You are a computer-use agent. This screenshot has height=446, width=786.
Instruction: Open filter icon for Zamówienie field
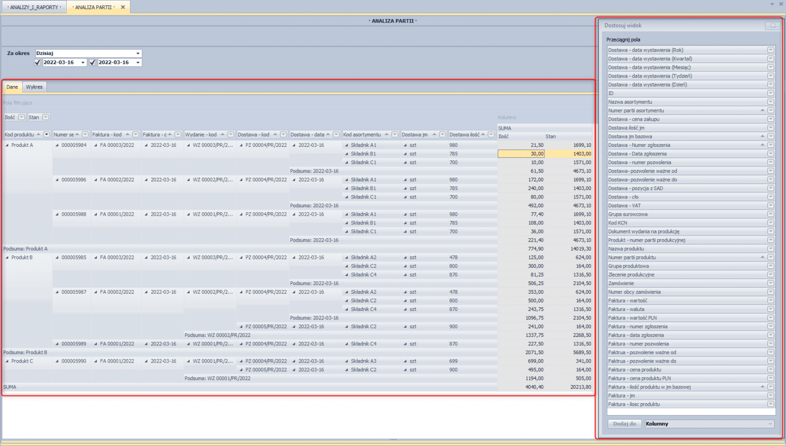tap(770, 283)
